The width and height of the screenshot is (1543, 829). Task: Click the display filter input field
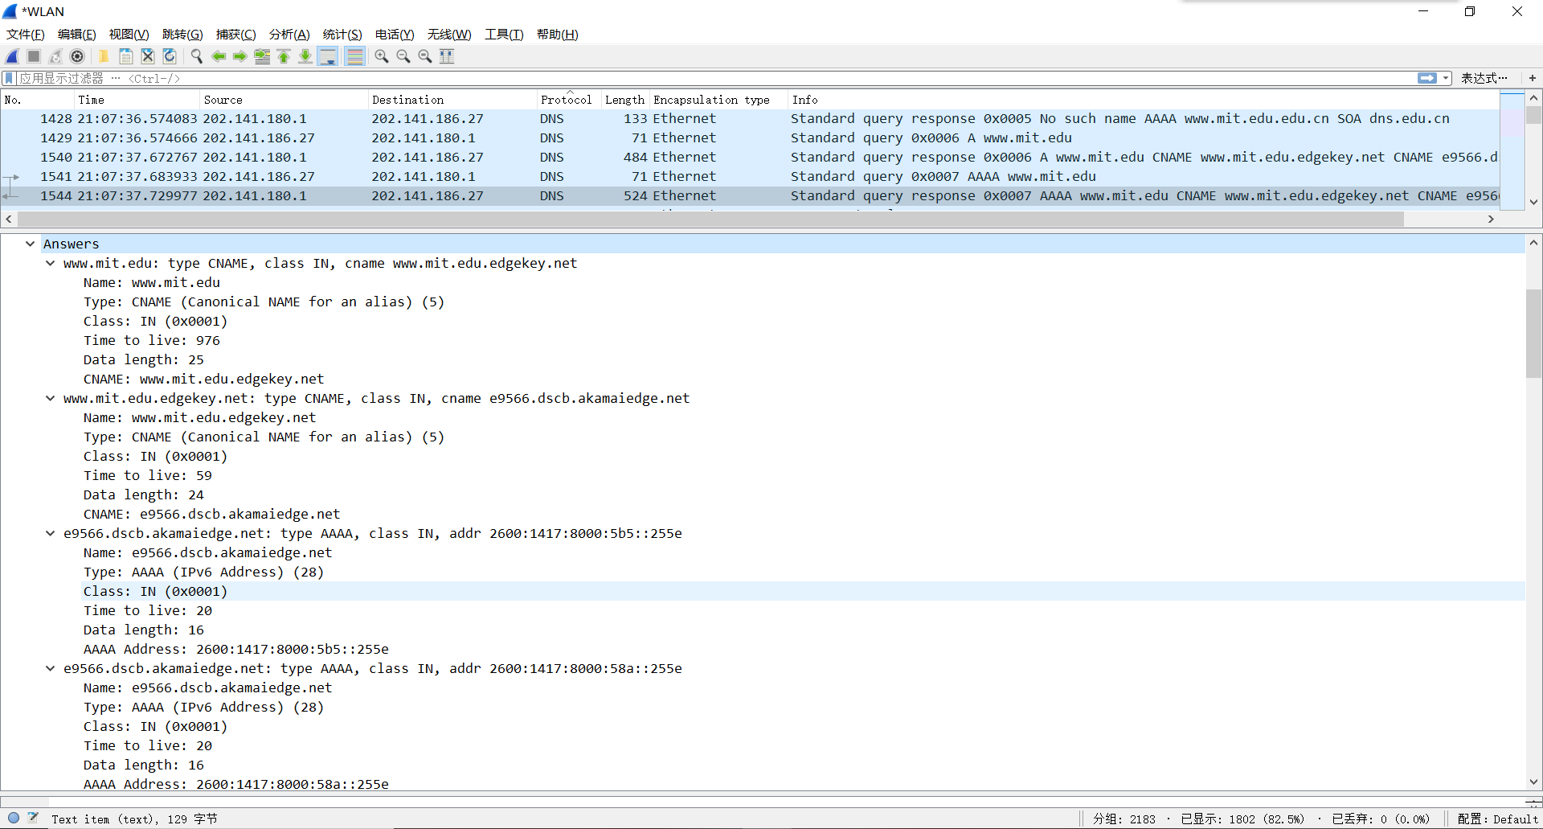(x=715, y=78)
